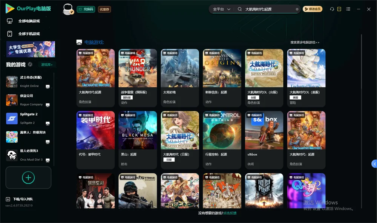
Task: Open the 大学生专属优惠 banner
Action: tap(31, 49)
